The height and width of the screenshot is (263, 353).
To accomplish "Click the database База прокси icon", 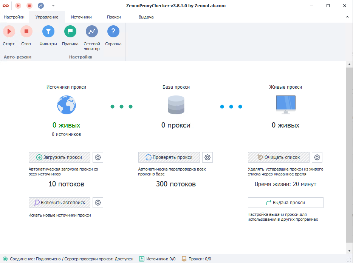I will click(176, 105).
